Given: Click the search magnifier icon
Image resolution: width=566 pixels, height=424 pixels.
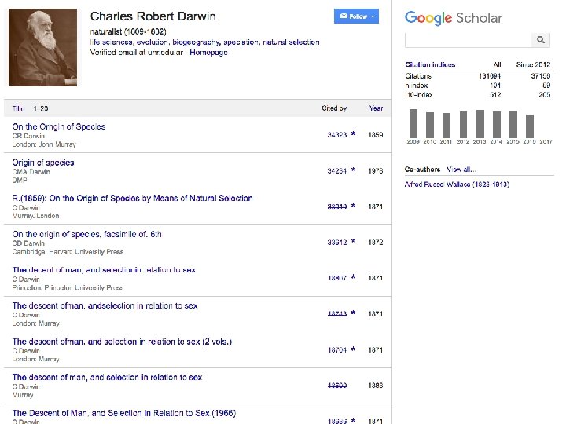Looking at the screenshot, I should tap(540, 39).
